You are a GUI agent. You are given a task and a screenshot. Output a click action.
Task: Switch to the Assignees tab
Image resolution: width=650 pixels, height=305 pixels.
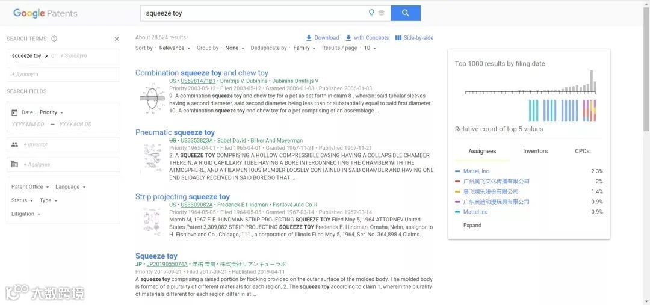point(482,151)
